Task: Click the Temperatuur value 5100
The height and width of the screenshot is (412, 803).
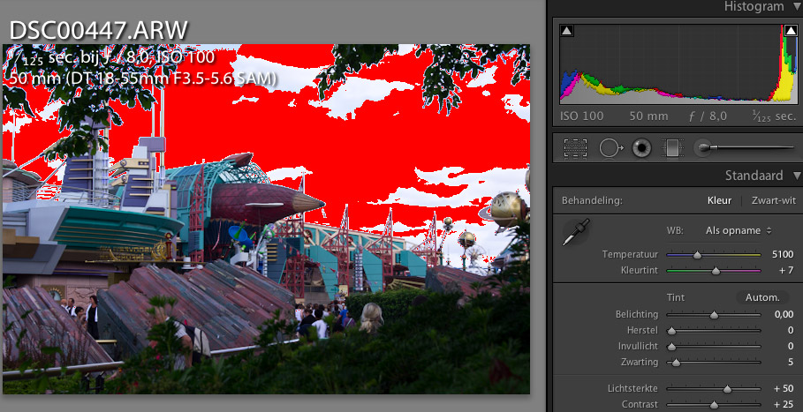Action: pos(783,255)
